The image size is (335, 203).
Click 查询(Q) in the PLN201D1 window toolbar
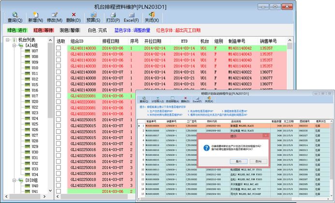[144, 100]
